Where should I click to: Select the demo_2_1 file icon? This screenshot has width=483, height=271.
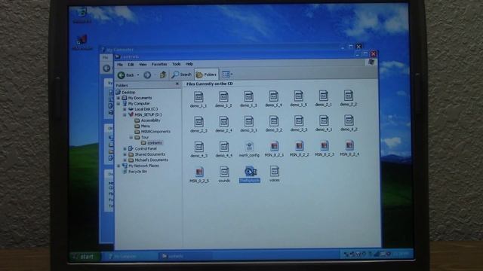(324, 96)
